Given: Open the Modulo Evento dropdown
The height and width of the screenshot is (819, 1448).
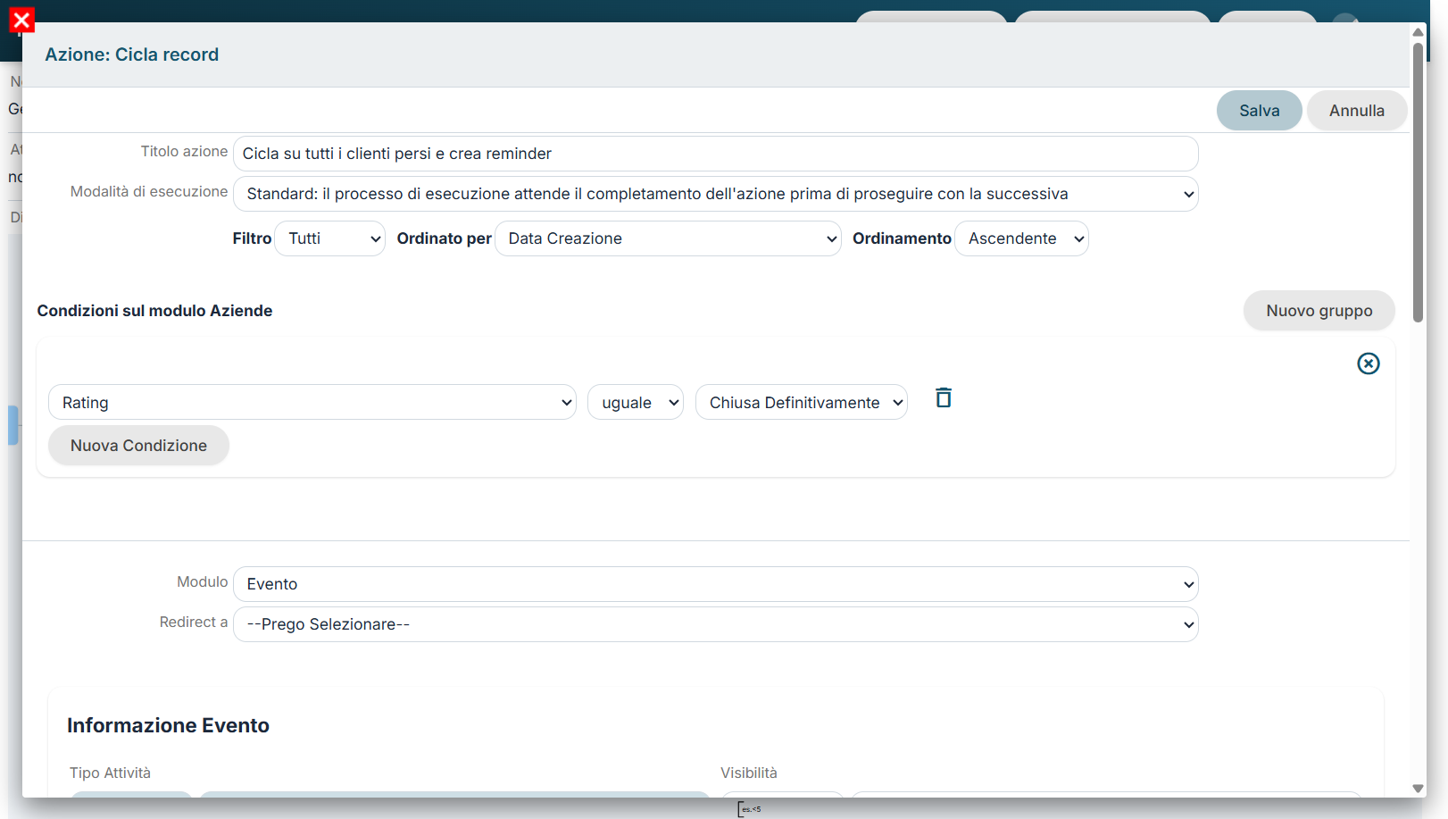Looking at the screenshot, I should pos(715,584).
